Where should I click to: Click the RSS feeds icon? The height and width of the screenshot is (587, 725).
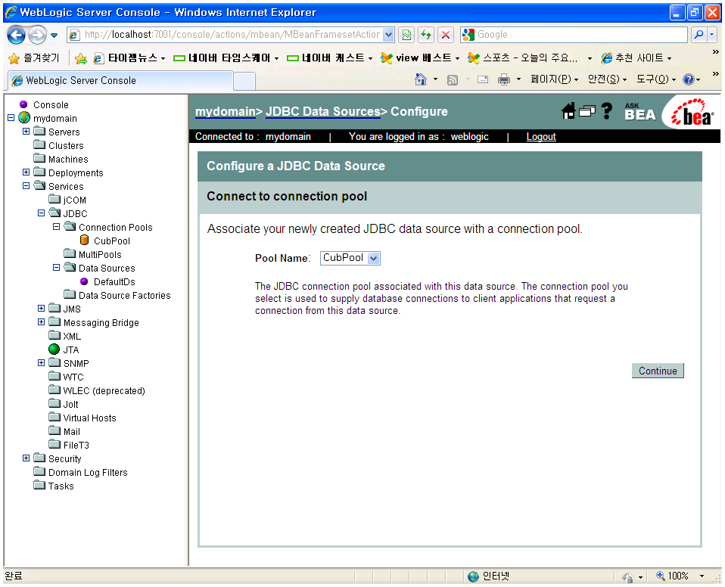click(x=453, y=80)
